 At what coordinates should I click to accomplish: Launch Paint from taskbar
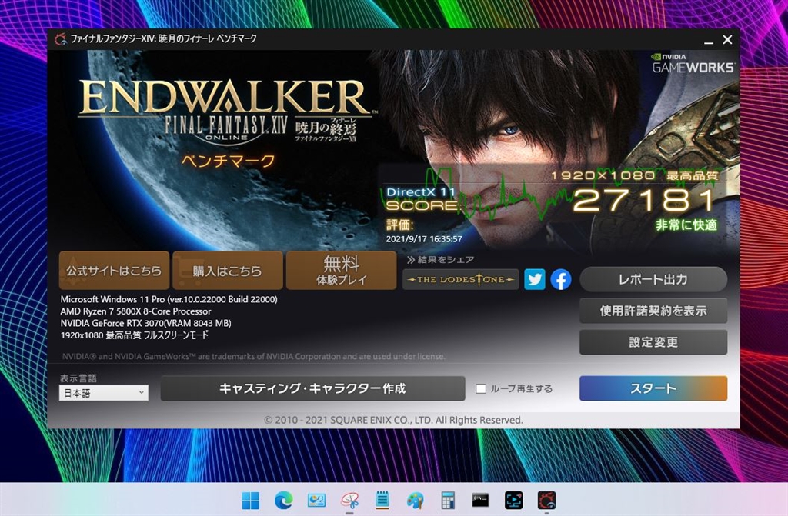point(415,501)
